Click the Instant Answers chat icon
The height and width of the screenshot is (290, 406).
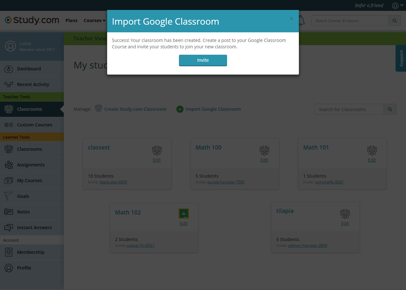9,228
